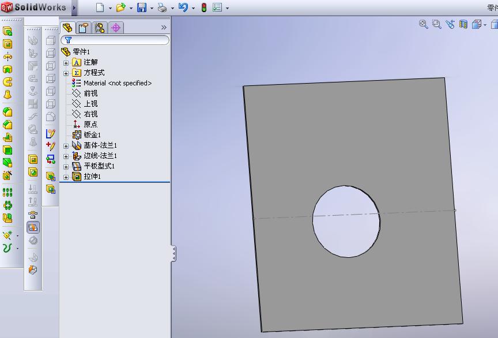Viewport: 498px width, 338px height.
Task: Switch to the PropertyManager tab
Action: coord(84,28)
